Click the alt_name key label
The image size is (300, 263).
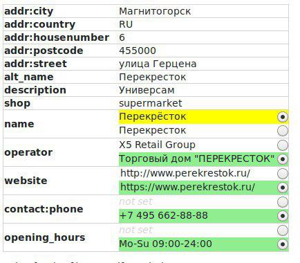point(29,77)
